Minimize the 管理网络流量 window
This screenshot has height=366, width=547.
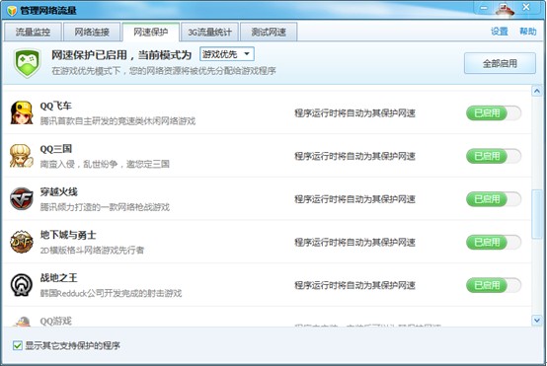click(x=484, y=7)
